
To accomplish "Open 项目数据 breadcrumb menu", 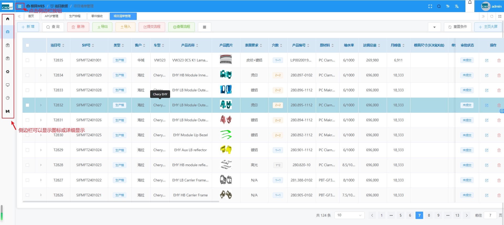I will click(59, 6).
